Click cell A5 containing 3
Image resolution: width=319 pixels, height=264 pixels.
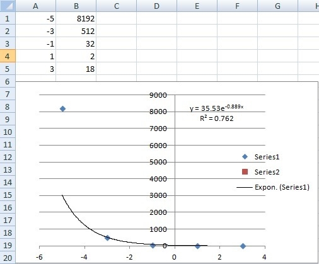(36, 69)
